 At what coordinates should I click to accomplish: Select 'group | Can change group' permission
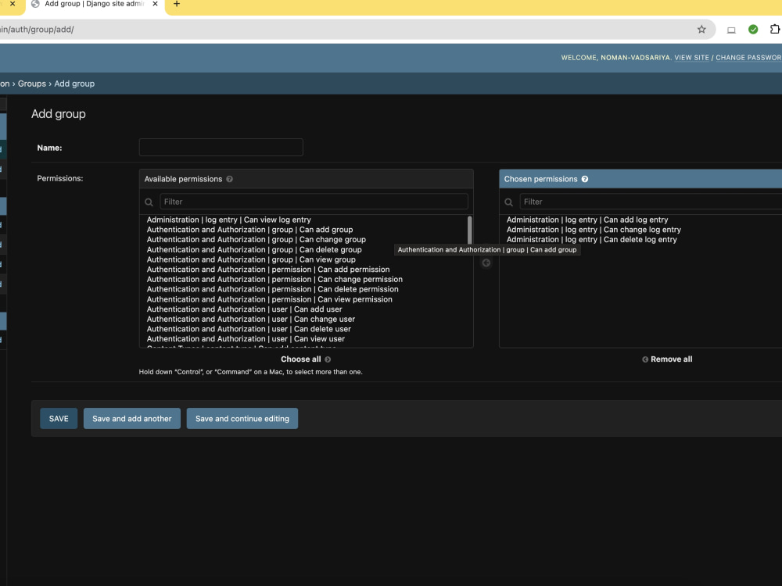click(256, 240)
